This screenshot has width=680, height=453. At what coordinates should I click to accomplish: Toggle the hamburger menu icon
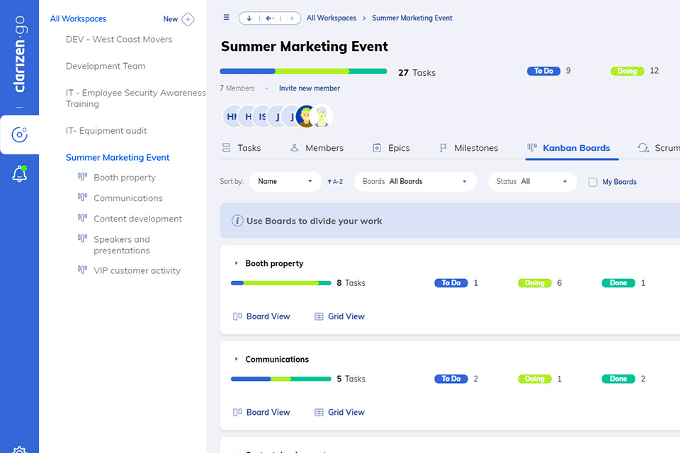coord(227,18)
